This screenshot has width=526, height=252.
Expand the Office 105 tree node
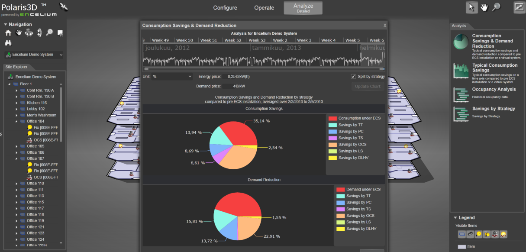(x=17, y=146)
